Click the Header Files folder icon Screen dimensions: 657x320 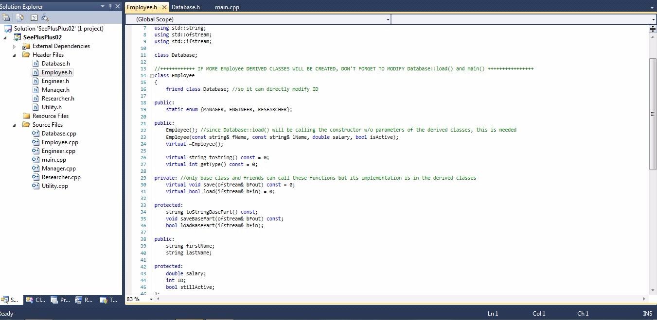tap(26, 55)
